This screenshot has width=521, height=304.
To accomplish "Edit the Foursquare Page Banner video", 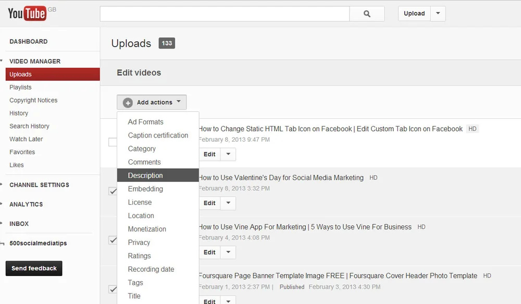I will coord(209,300).
